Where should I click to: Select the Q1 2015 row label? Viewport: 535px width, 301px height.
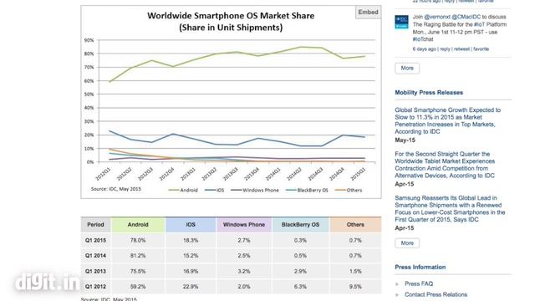(x=95, y=240)
